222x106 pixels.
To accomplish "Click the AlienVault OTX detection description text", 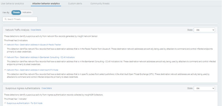I will coord(108,75).
